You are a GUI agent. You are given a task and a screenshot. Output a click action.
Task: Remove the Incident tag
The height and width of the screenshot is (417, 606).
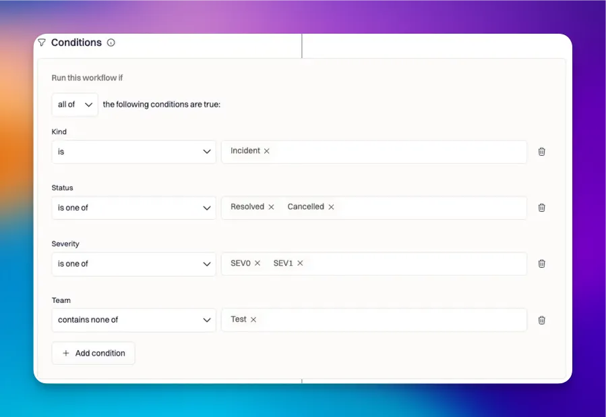pyautogui.click(x=267, y=151)
